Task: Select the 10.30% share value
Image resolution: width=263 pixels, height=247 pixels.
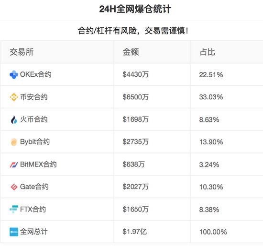Action: (211, 187)
